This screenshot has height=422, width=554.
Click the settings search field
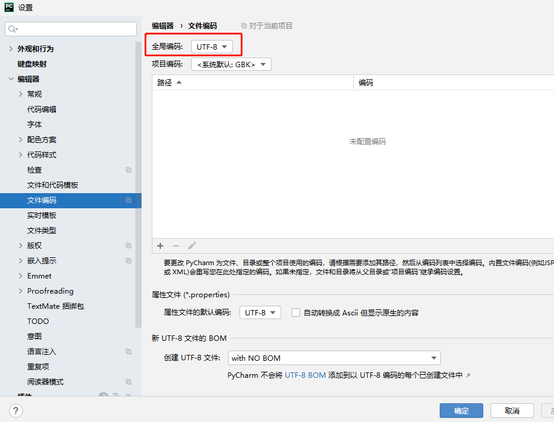coord(70,28)
